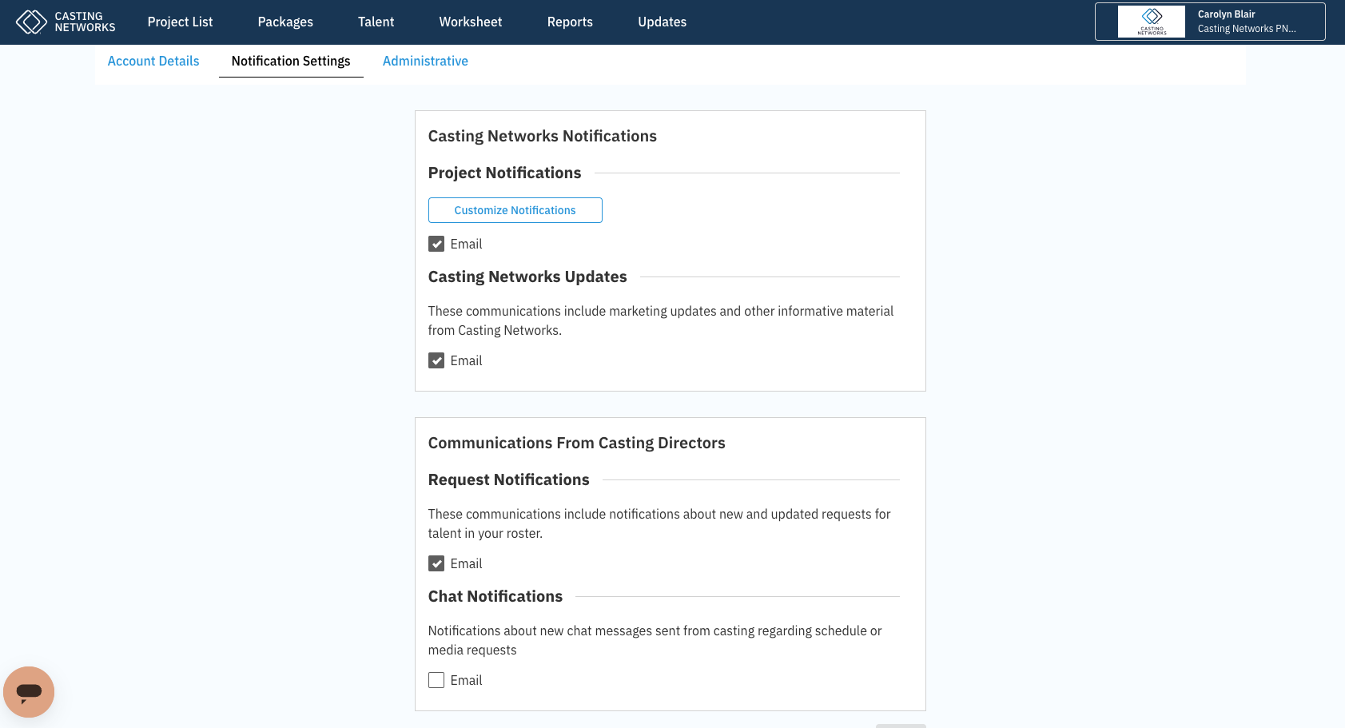Screen dimensions: 1345x728
Task: Switch to Account Details tab
Action: (x=153, y=61)
